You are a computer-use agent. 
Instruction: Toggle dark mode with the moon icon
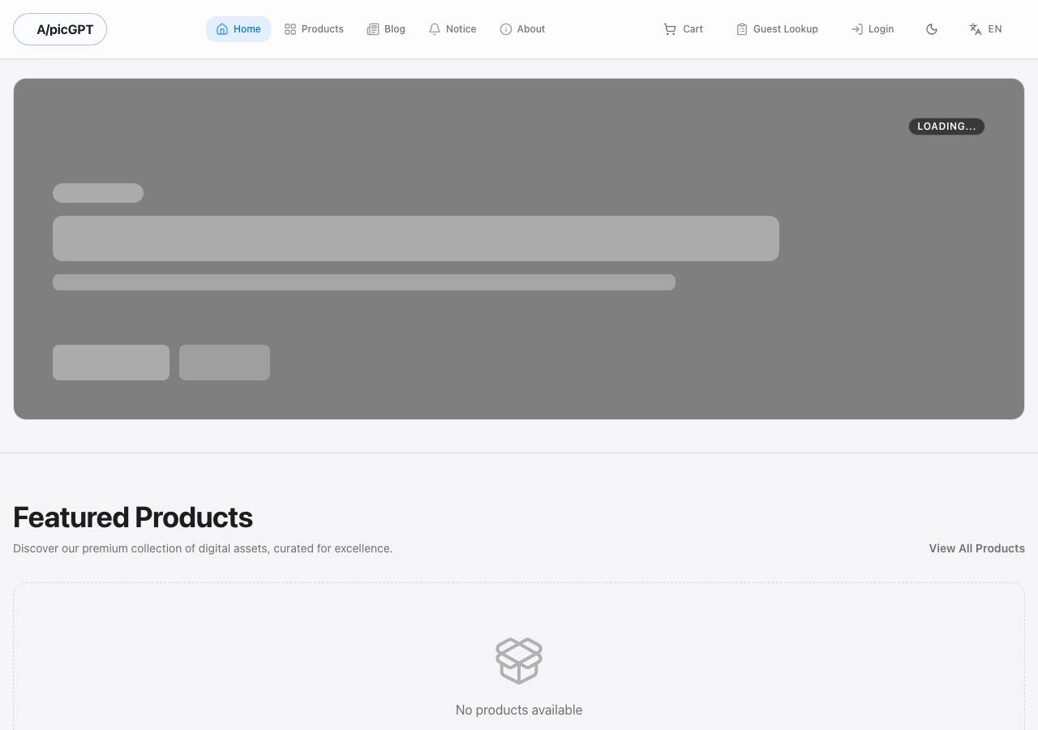pos(932,29)
